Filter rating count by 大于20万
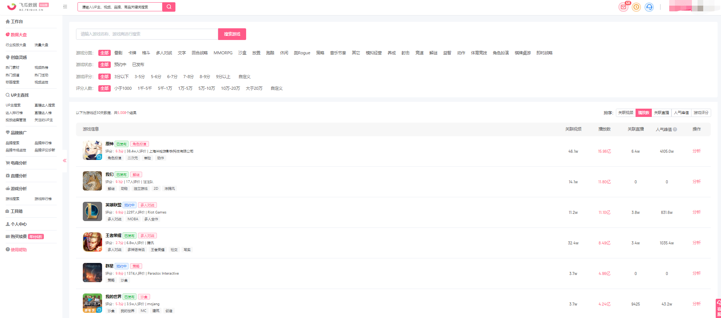This screenshot has width=721, height=318. [x=254, y=88]
